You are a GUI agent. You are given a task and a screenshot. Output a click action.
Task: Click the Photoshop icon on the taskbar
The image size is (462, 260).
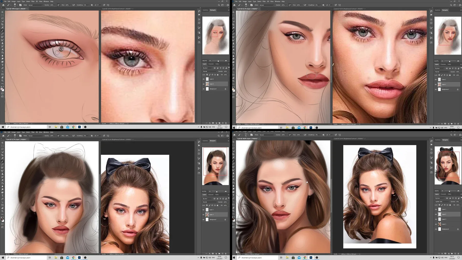pyautogui.click(x=79, y=127)
